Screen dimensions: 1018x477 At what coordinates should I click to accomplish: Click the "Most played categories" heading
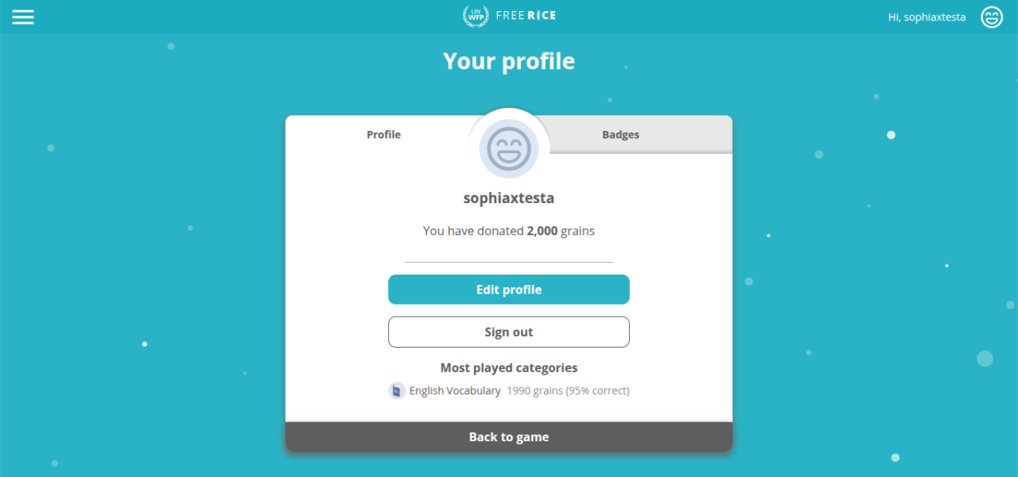[x=509, y=368]
